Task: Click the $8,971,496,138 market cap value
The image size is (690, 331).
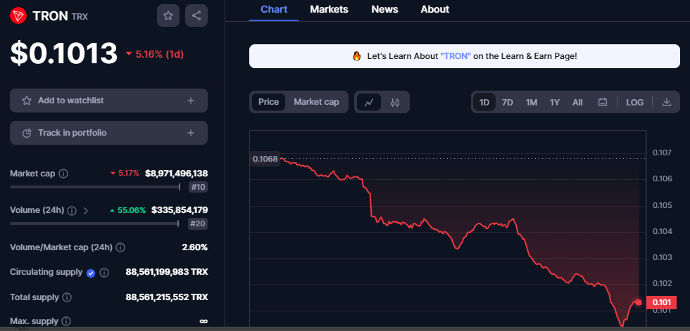Action: pyautogui.click(x=177, y=174)
